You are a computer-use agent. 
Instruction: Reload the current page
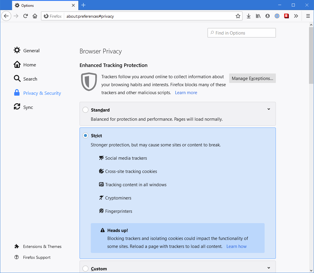click(x=25, y=16)
